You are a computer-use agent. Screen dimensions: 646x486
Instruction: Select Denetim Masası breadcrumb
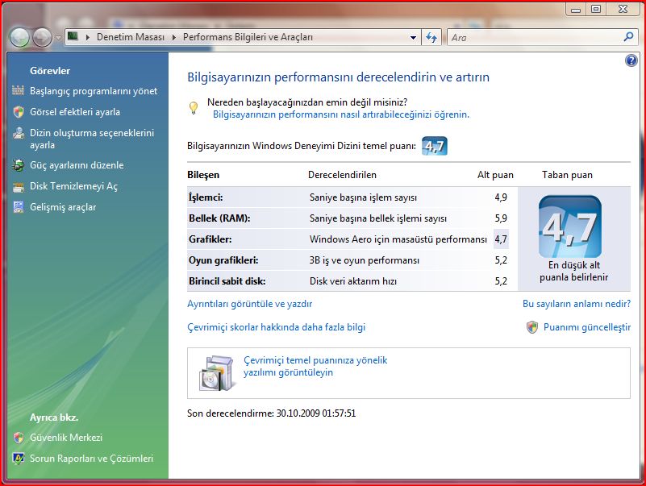click(x=130, y=37)
